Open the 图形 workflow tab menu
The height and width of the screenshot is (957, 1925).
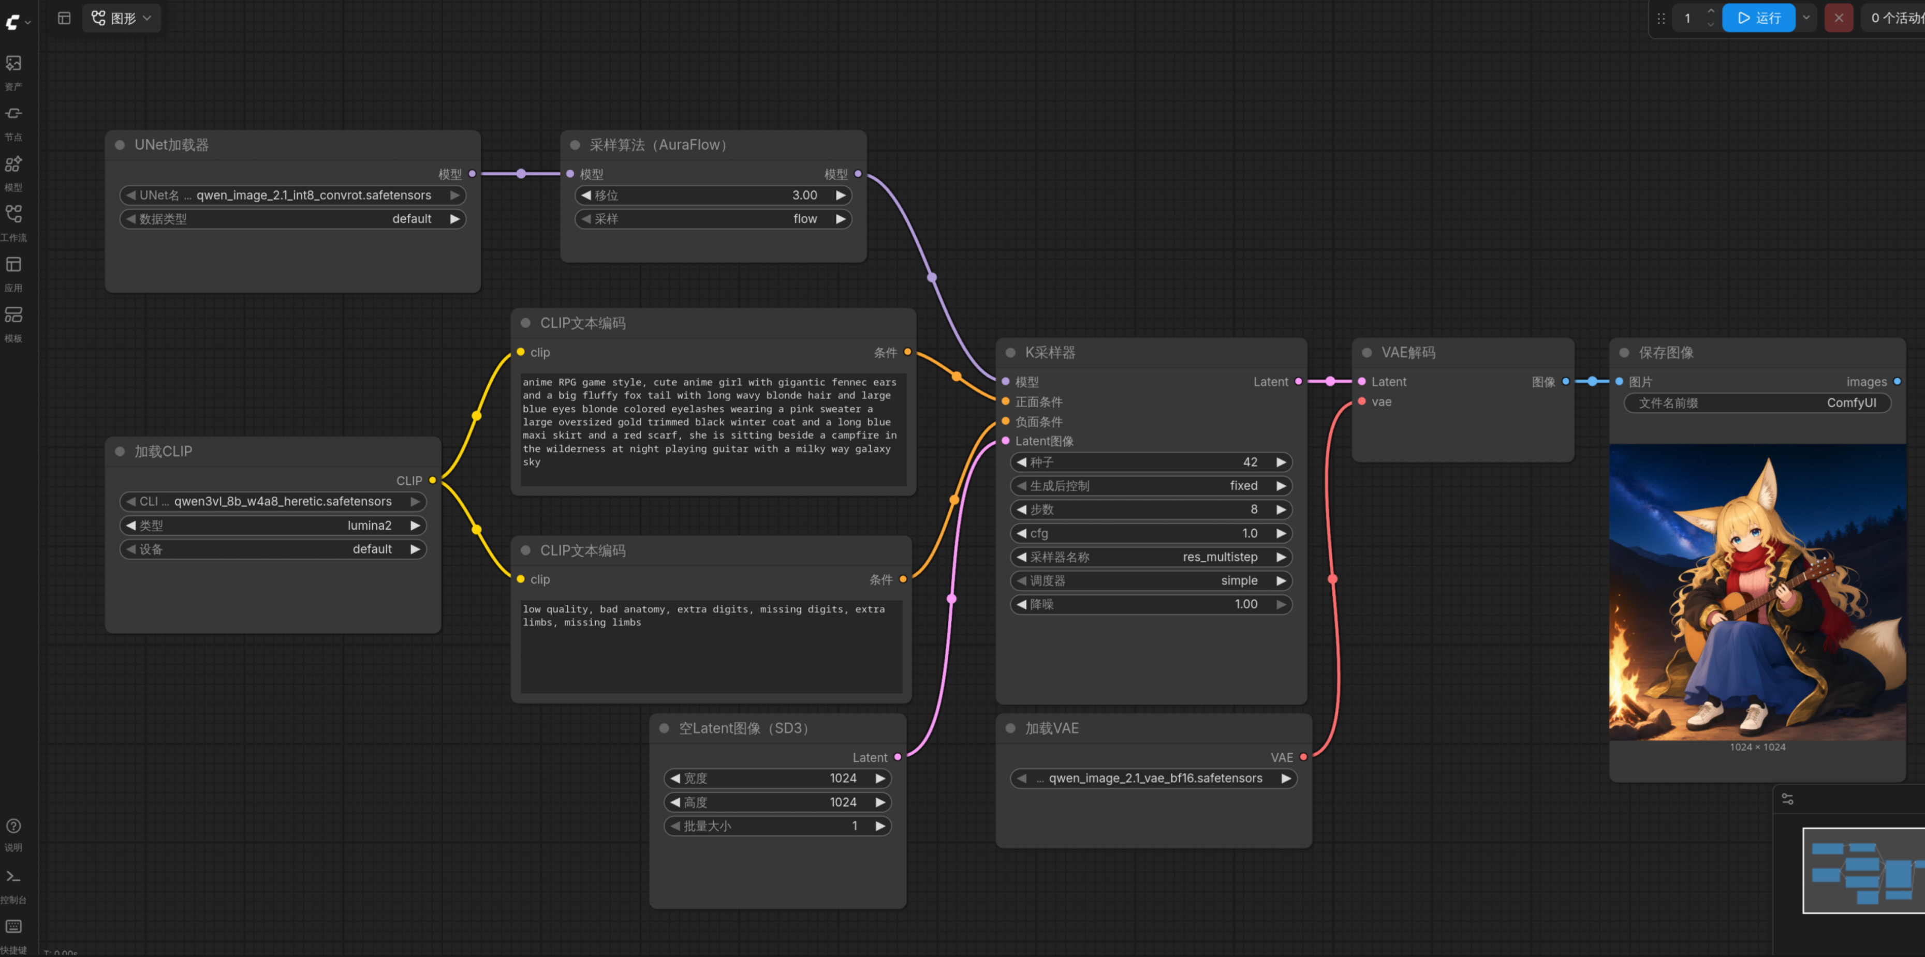(122, 18)
